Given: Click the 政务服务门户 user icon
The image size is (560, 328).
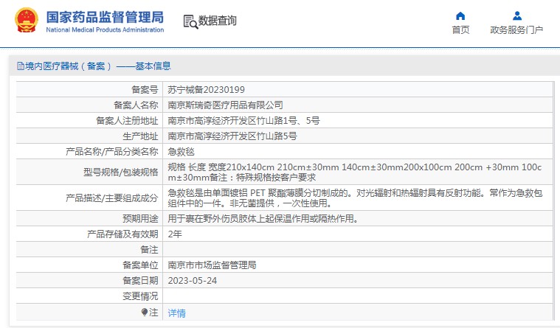Looking at the screenshot, I should pyautogui.click(x=516, y=16).
